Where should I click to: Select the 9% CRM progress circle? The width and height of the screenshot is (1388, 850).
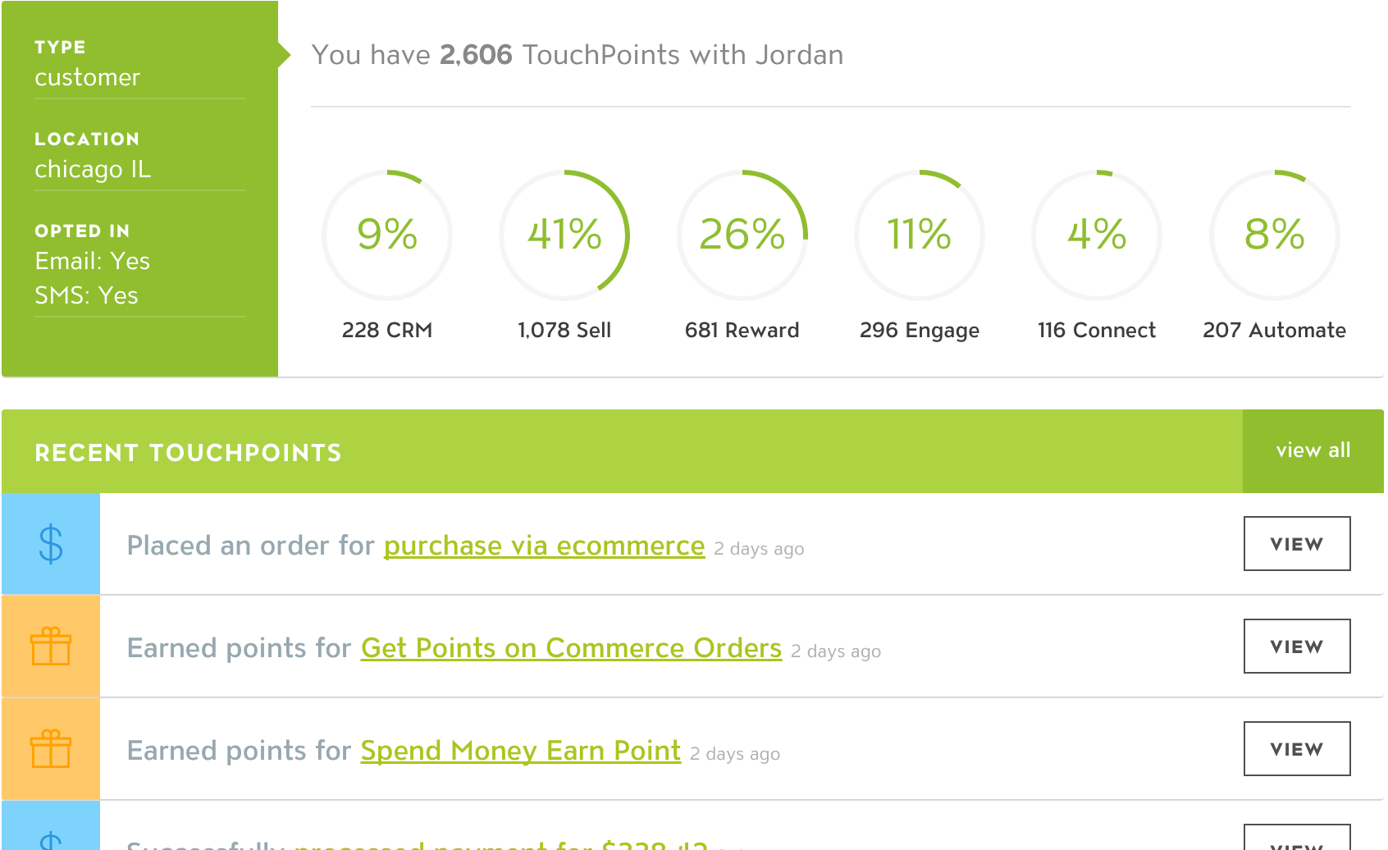pyautogui.click(x=387, y=235)
